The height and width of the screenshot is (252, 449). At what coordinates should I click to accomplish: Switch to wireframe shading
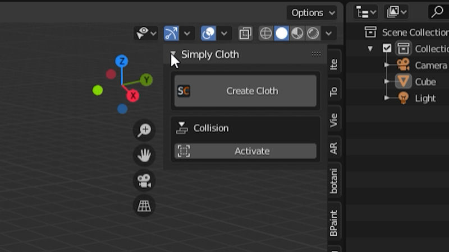(x=266, y=34)
